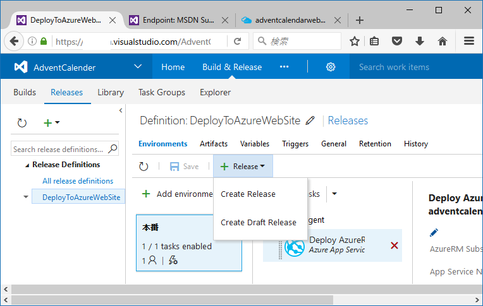Open the Build & Release hub
483x306 pixels.
232,67
